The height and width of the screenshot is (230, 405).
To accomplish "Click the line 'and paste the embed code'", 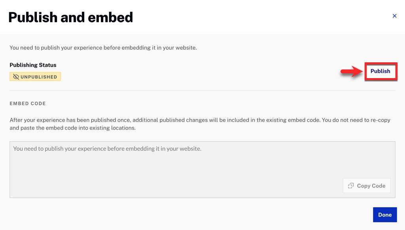I will click(72, 128).
